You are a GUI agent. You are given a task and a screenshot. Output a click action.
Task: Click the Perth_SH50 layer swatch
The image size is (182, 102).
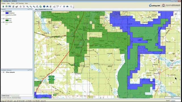6,24
